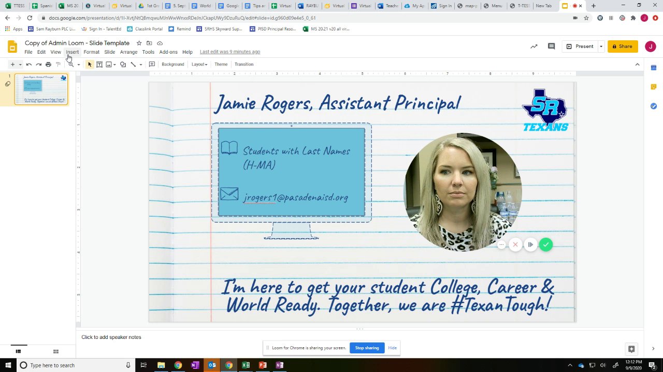Open the Insert menu
This screenshot has height=372, width=663.
click(x=72, y=52)
